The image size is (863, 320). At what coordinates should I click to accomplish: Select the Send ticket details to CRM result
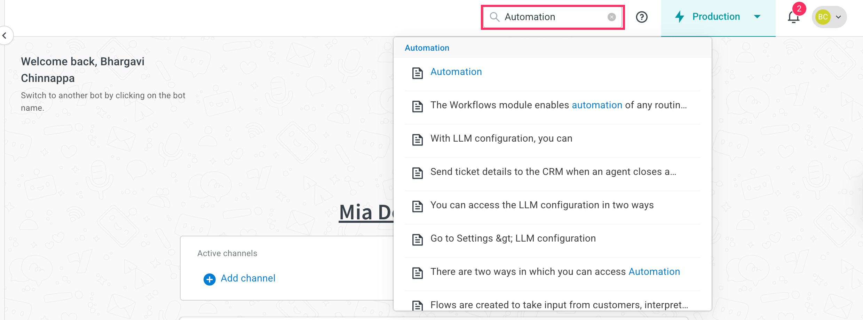click(x=553, y=172)
